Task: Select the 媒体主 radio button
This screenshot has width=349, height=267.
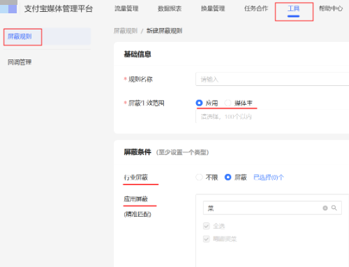Action: click(x=228, y=103)
